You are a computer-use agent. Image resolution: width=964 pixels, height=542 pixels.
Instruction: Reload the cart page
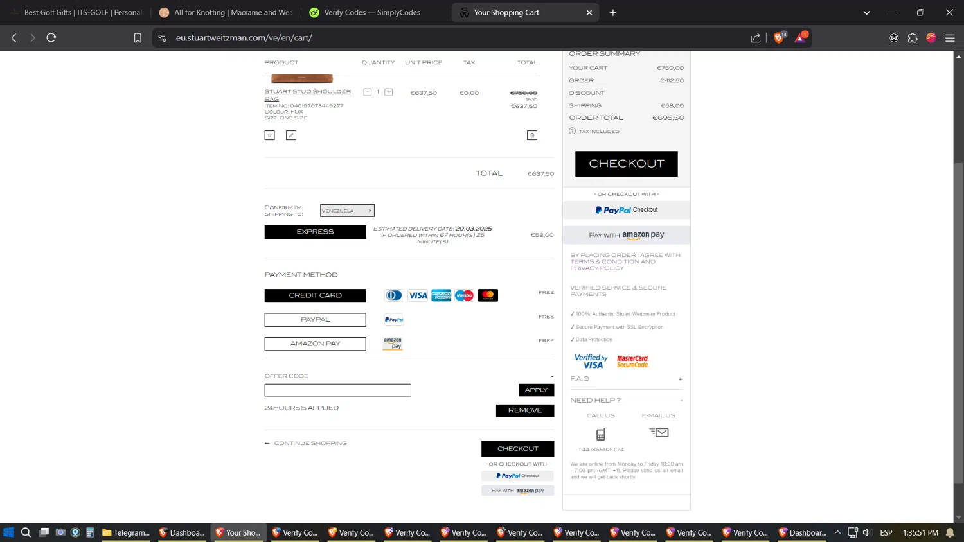pos(51,38)
